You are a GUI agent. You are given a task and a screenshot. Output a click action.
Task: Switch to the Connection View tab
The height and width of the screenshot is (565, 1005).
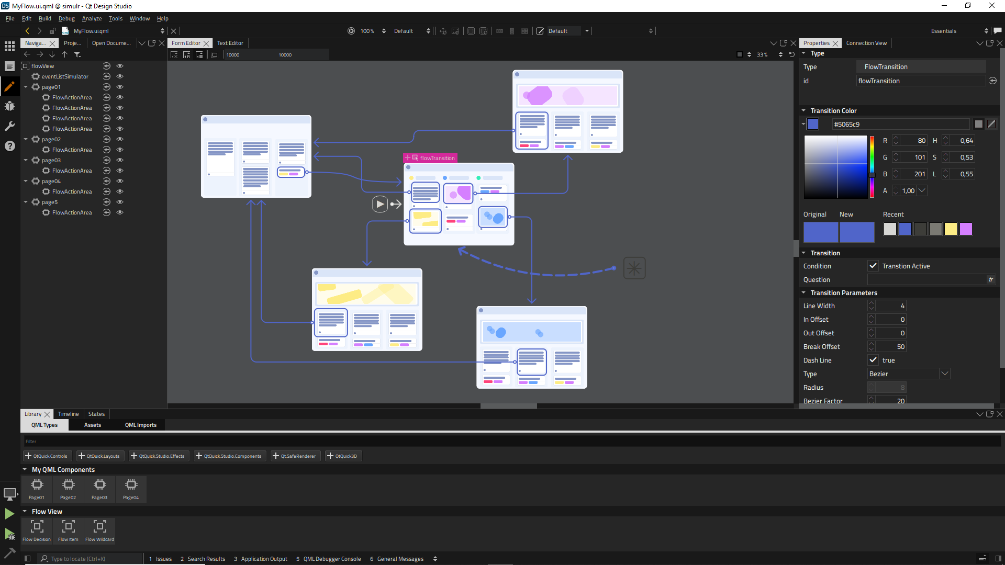(x=866, y=43)
